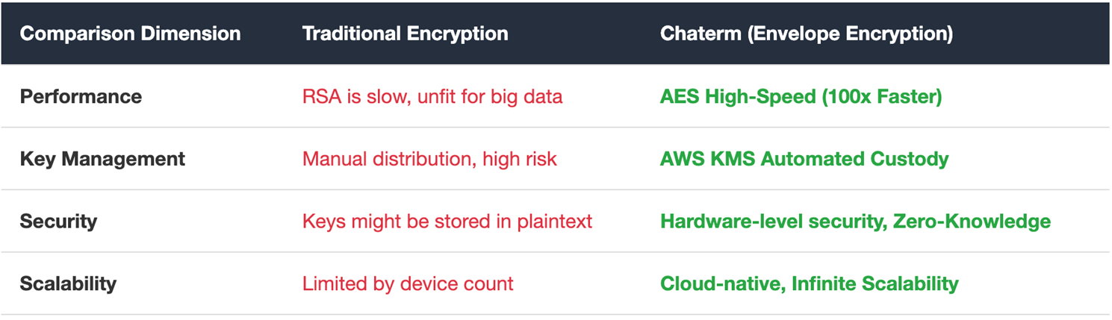1112x320 pixels.
Task: Select the Key Management row label
Action: [102, 159]
